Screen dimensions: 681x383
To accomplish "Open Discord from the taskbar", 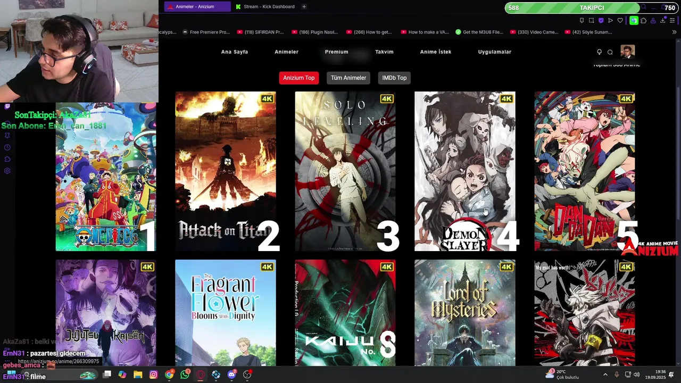I will (x=231, y=374).
